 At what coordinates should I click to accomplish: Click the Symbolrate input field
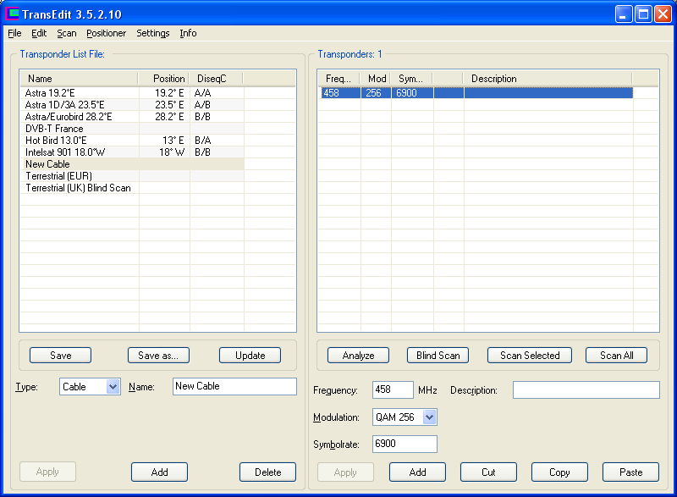coord(405,444)
